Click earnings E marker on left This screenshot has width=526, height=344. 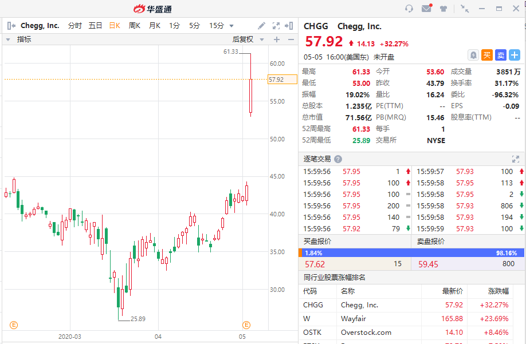[14, 325]
